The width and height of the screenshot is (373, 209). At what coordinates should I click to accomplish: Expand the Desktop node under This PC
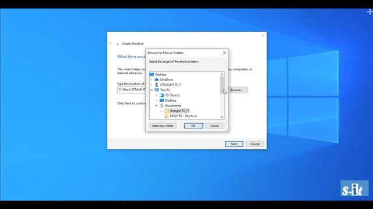coord(157,100)
